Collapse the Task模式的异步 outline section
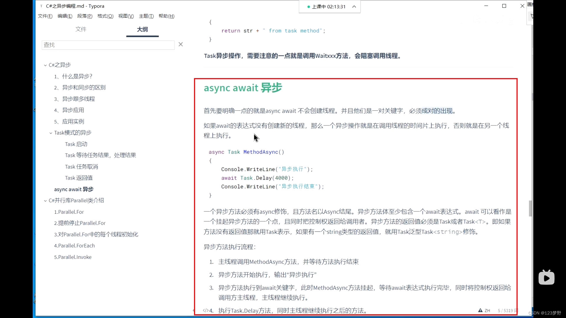Viewport: 566px width, 318px height. click(50, 133)
